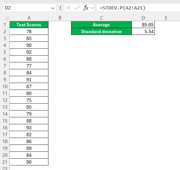
Task: Click cell A13 containing 95
Action: pyautogui.click(x=29, y=107)
